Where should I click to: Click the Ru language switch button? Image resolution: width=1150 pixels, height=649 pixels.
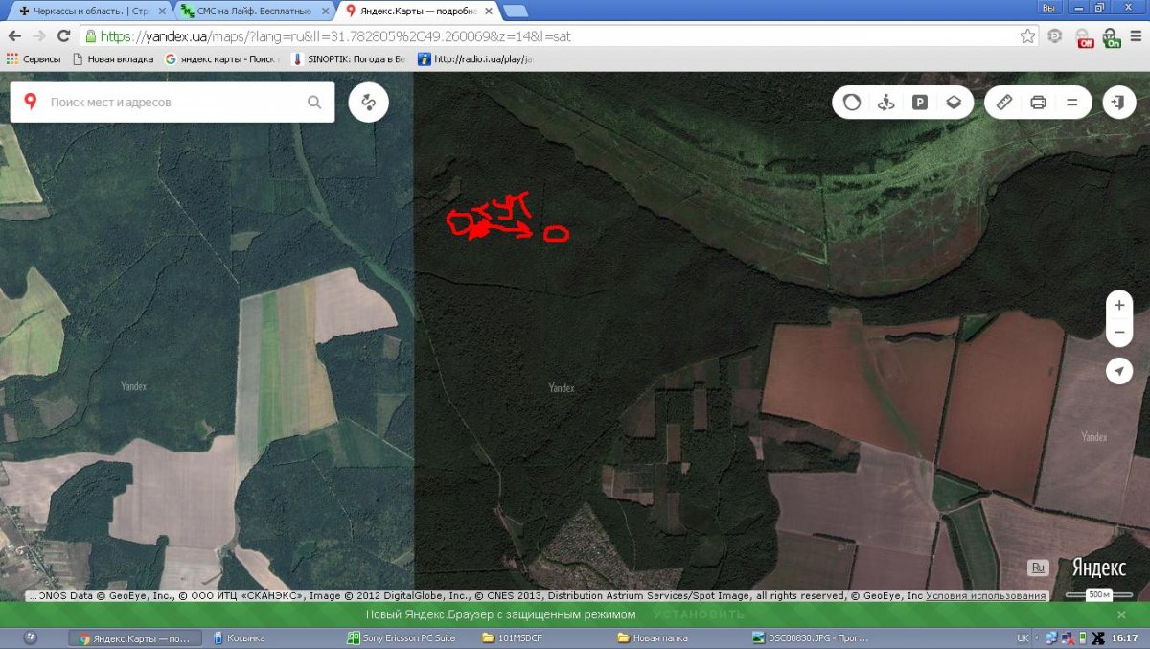click(x=1039, y=568)
